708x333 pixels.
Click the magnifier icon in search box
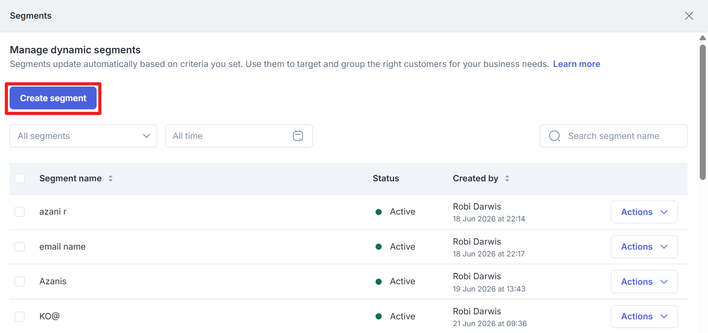[554, 136]
